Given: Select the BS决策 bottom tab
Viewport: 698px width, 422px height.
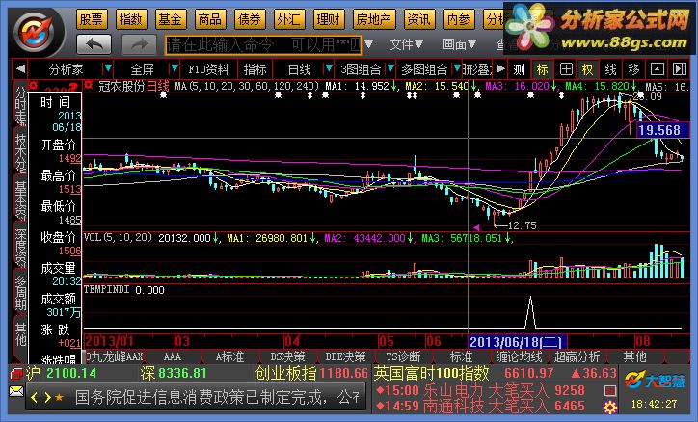Looking at the screenshot, I should click(x=287, y=356).
